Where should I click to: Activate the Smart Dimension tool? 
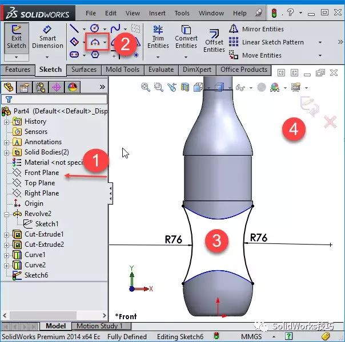click(47, 38)
